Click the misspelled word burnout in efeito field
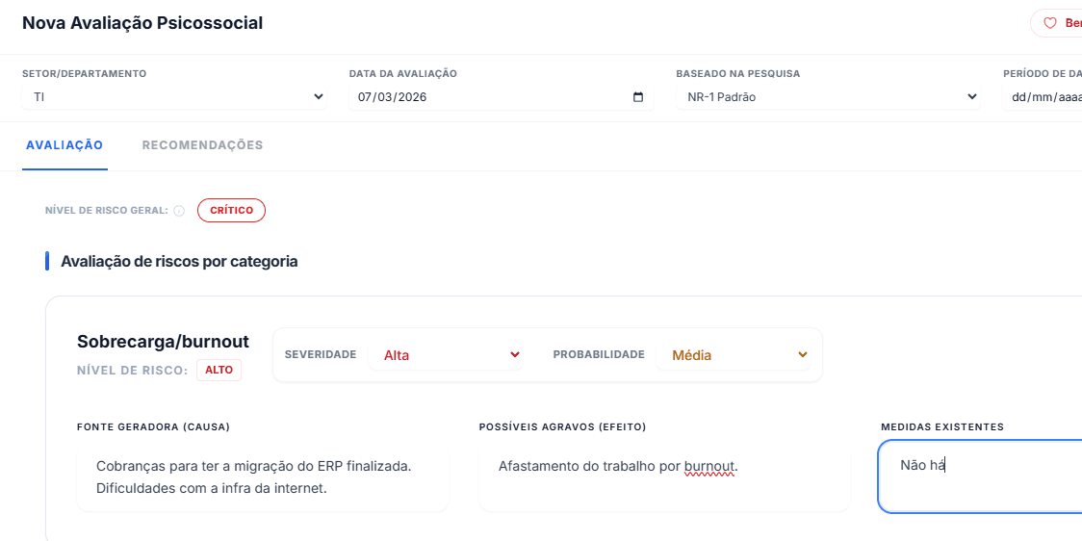Image resolution: width=1082 pixels, height=541 pixels. pyautogui.click(x=709, y=467)
